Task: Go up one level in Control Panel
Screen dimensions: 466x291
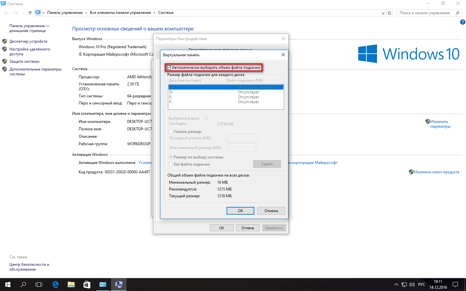Action: [x=30, y=13]
